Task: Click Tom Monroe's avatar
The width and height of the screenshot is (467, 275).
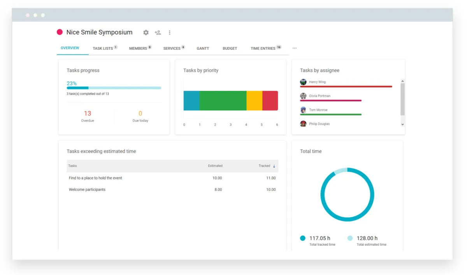Action: [x=303, y=110]
